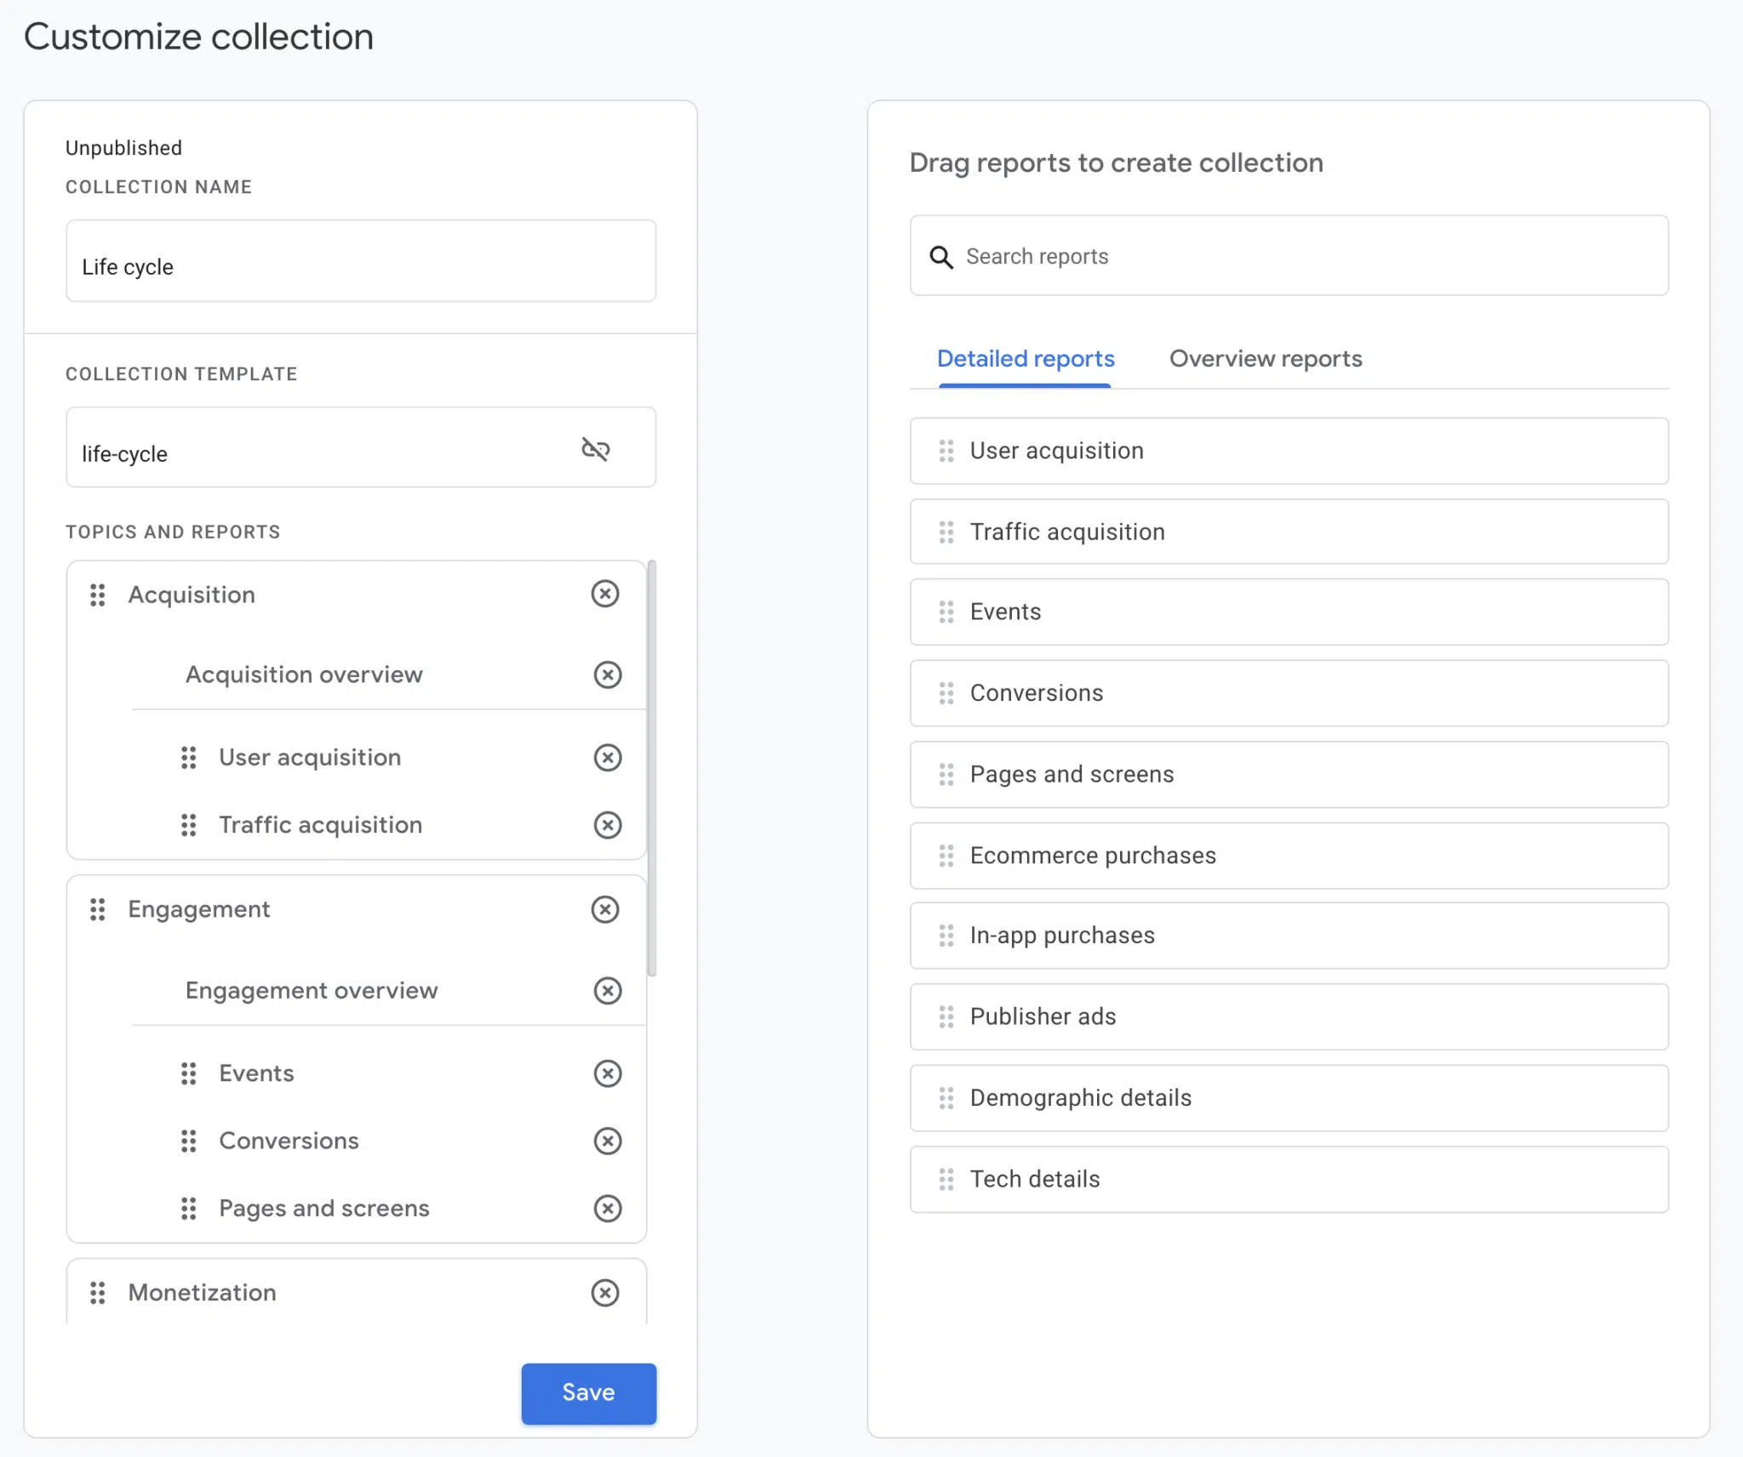Click the Collection name field containing Life cycle
The width and height of the screenshot is (1743, 1457).
click(361, 261)
